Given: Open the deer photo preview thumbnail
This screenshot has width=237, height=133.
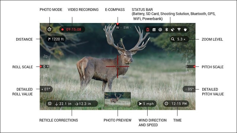Looking at the screenshot, I should point(118,99).
